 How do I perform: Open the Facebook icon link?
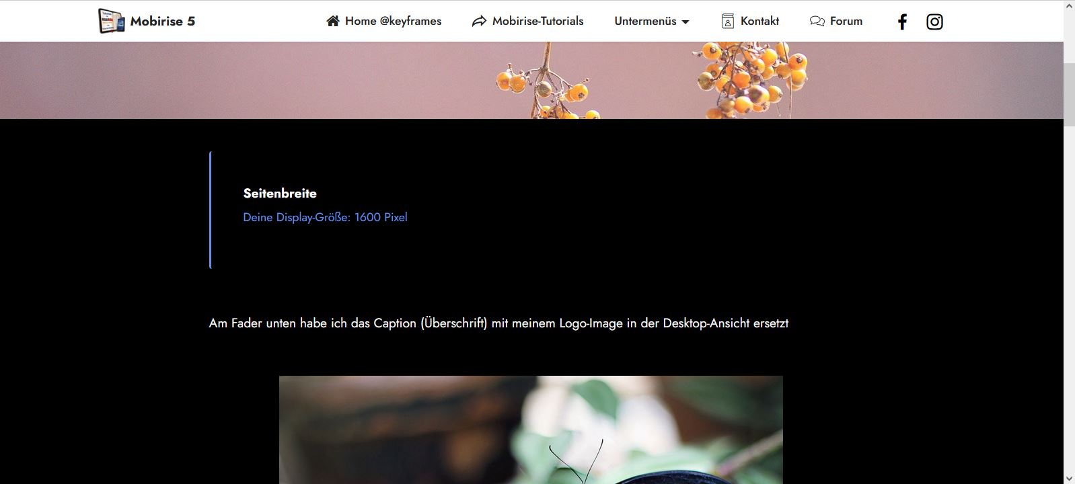tap(902, 22)
